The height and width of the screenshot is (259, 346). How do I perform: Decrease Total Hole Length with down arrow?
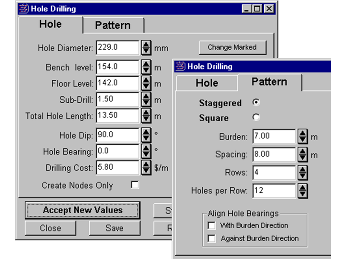146,119
